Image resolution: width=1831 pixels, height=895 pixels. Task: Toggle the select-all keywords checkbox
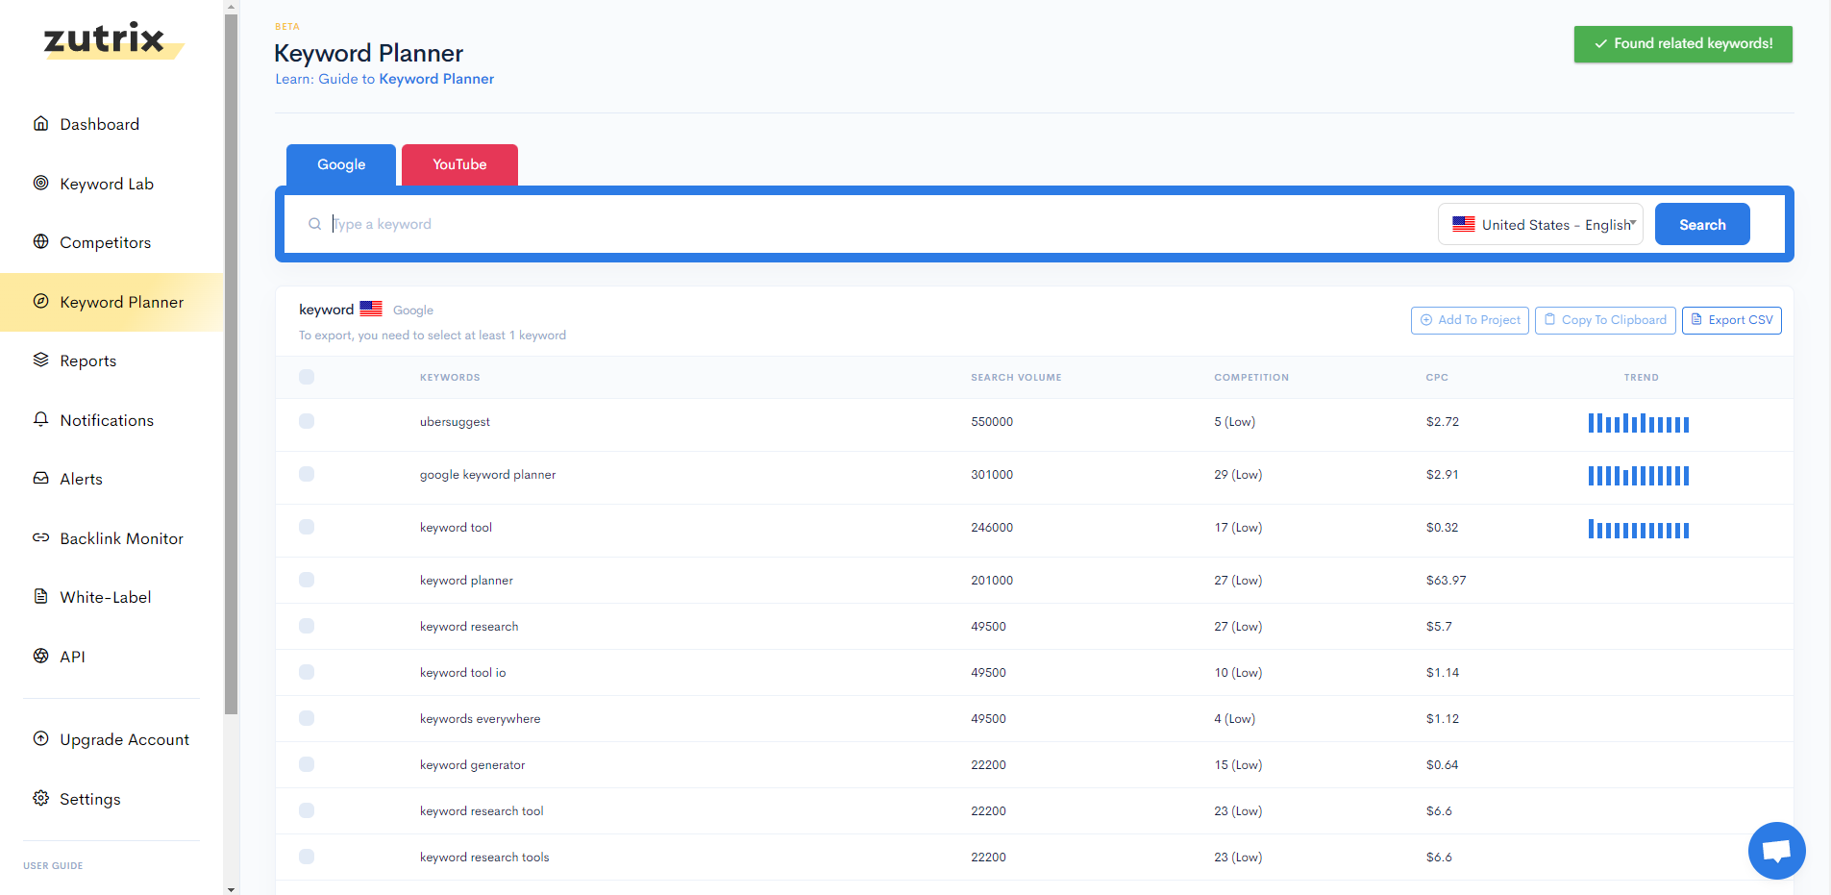pyautogui.click(x=307, y=377)
